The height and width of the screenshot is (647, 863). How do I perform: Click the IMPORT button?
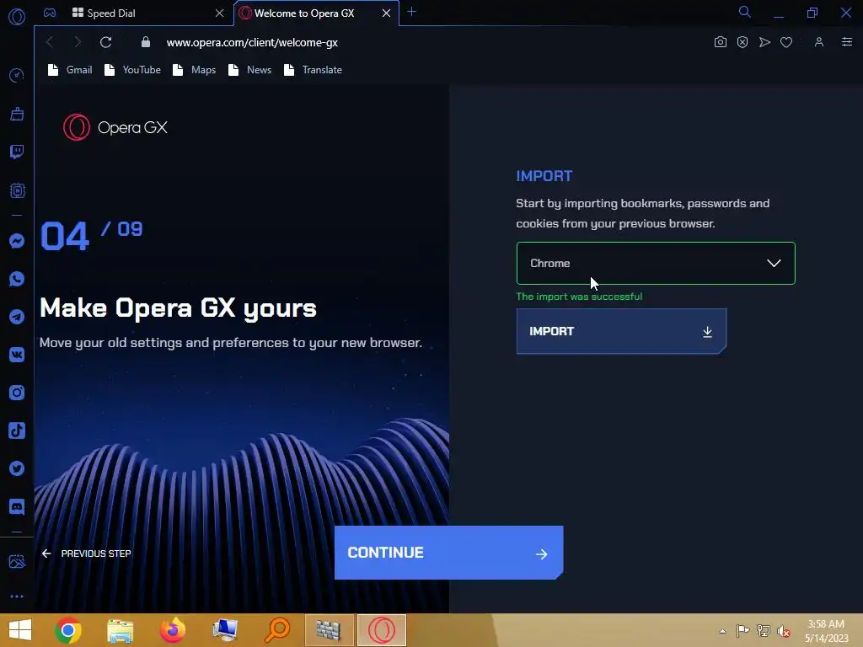pos(621,331)
